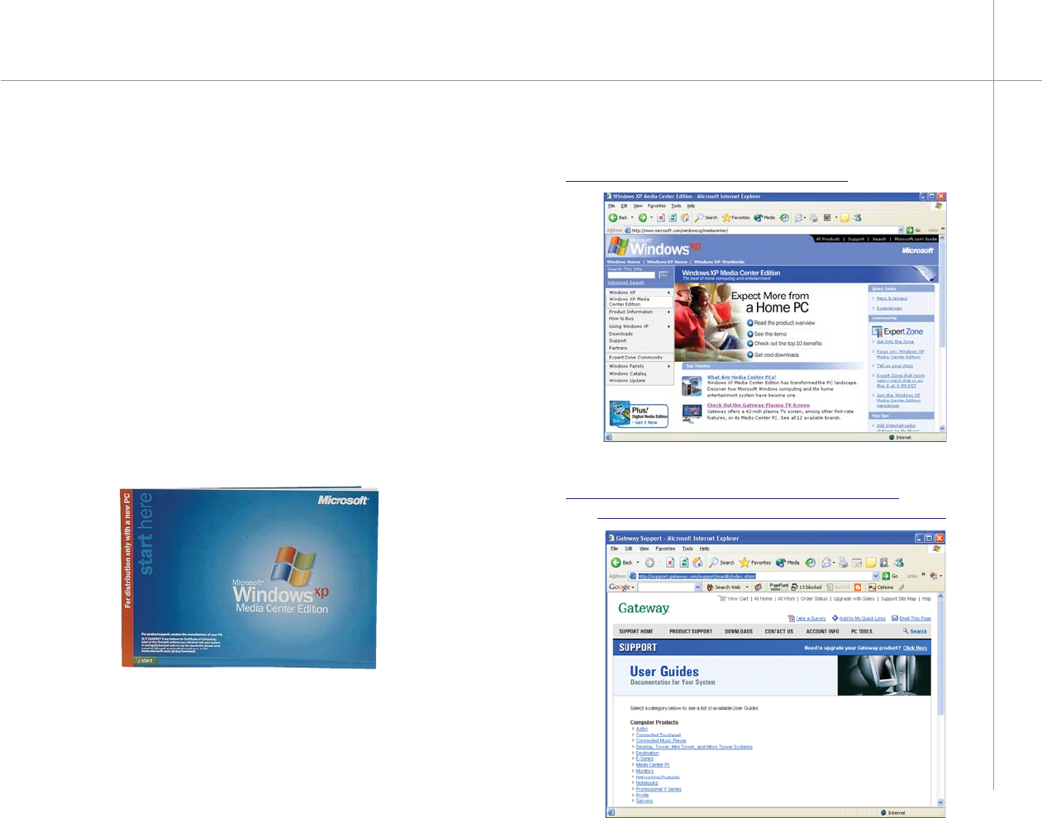Click Take a Survey link on Gateway page
The width and height of the screenshot is (1042, 818).
pyautogui.click(x=807, y=618)
